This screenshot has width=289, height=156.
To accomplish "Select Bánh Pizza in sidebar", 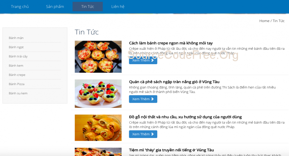I will coord(17,84).
